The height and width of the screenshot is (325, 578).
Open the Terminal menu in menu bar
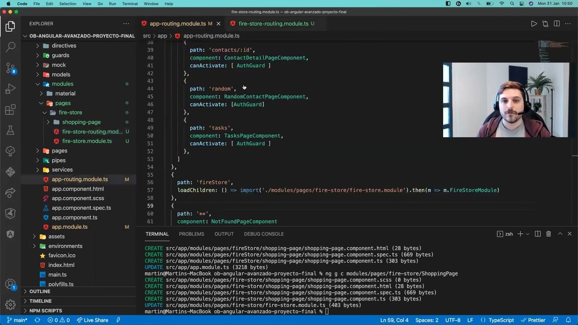point(130,4)
